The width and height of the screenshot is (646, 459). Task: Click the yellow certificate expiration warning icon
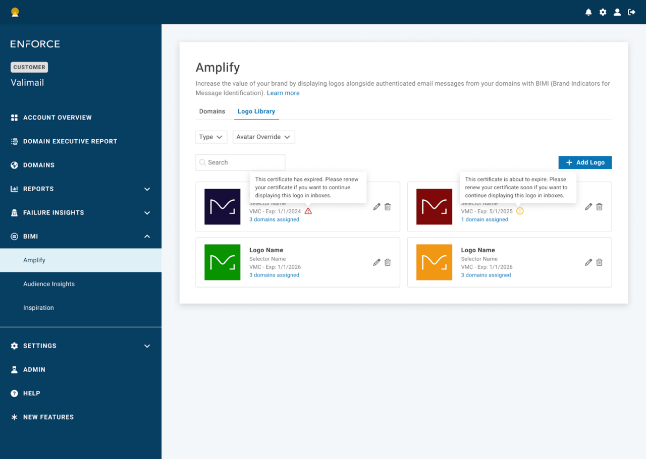tap(520, 211)
